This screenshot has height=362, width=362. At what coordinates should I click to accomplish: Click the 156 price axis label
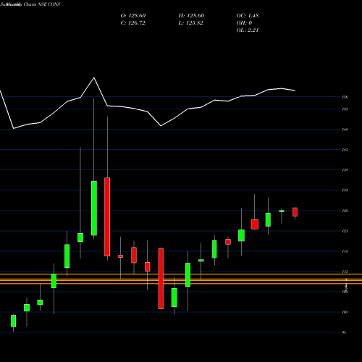pos(345,97)
